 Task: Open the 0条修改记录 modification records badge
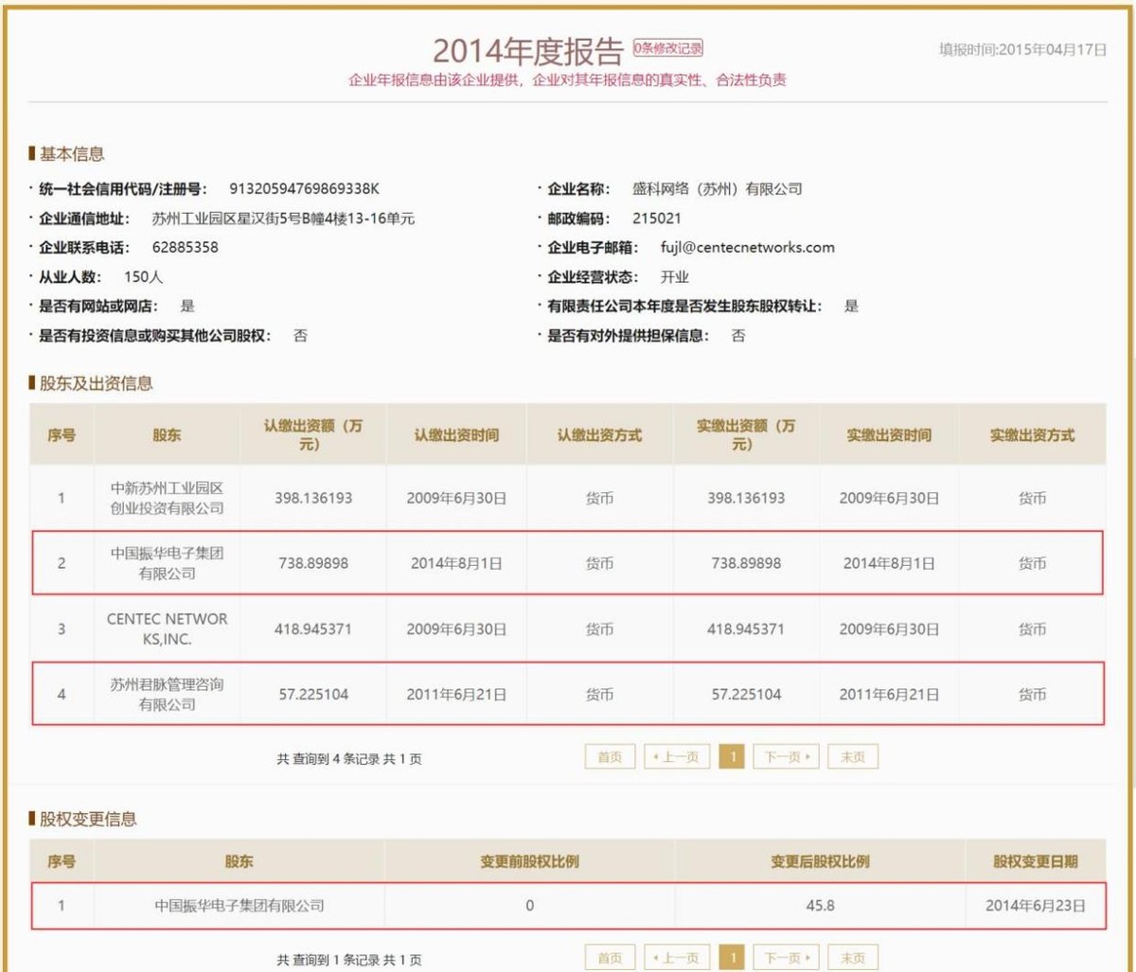pos(668,48)
